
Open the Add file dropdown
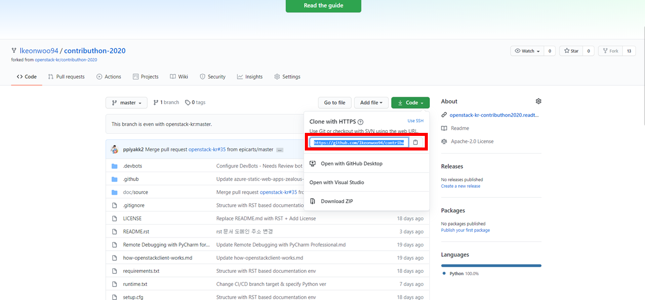coord(371,103)
